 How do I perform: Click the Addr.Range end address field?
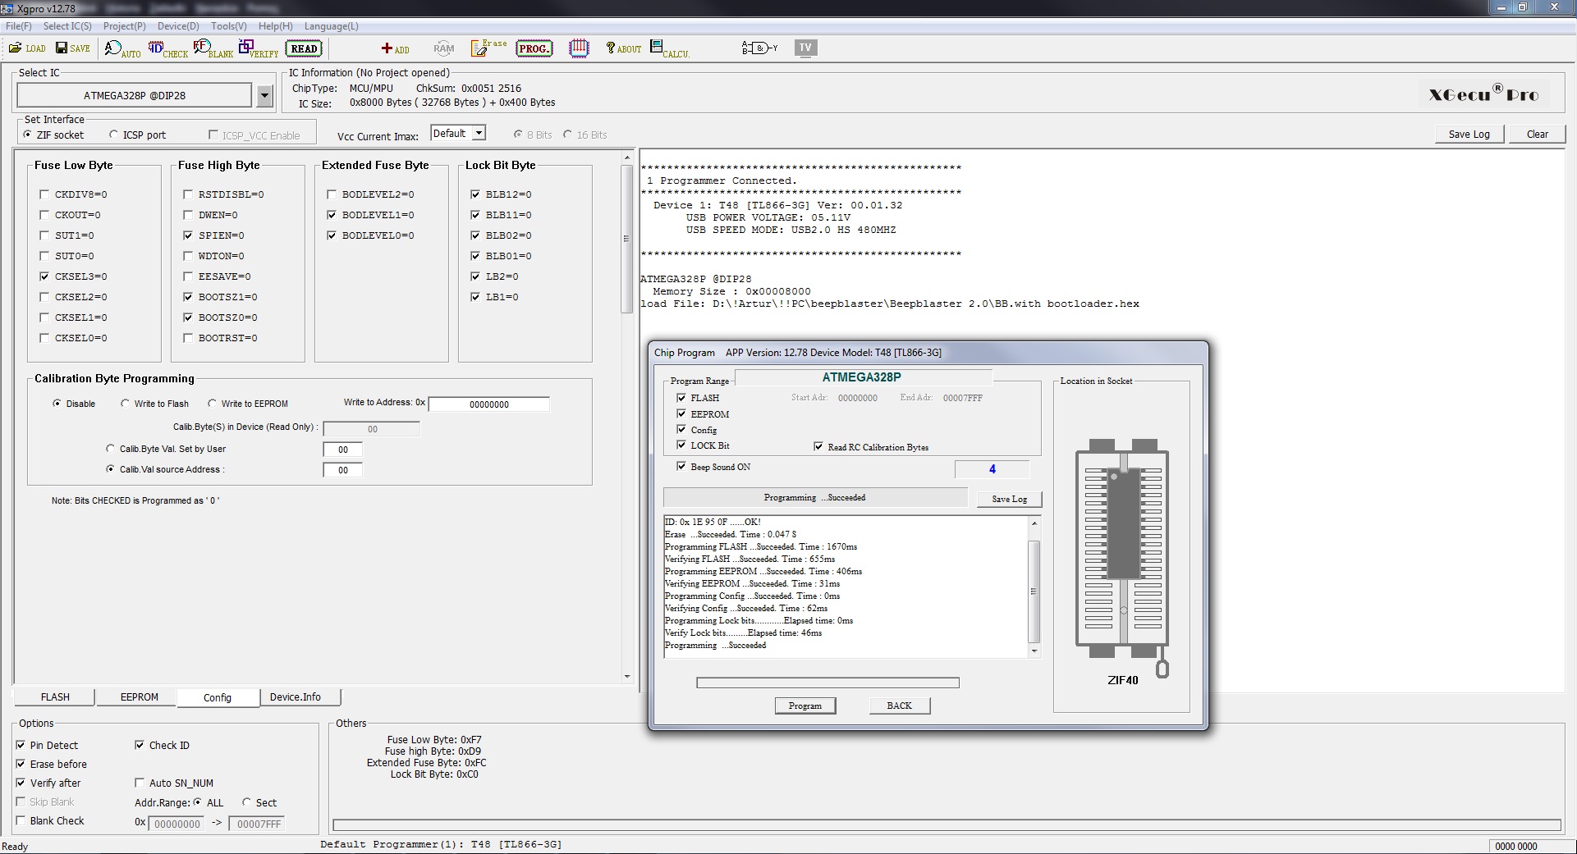258,824
